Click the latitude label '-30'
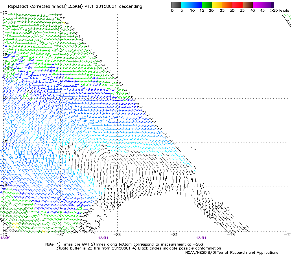Viewport: 291px width, 255px height. 4,230
